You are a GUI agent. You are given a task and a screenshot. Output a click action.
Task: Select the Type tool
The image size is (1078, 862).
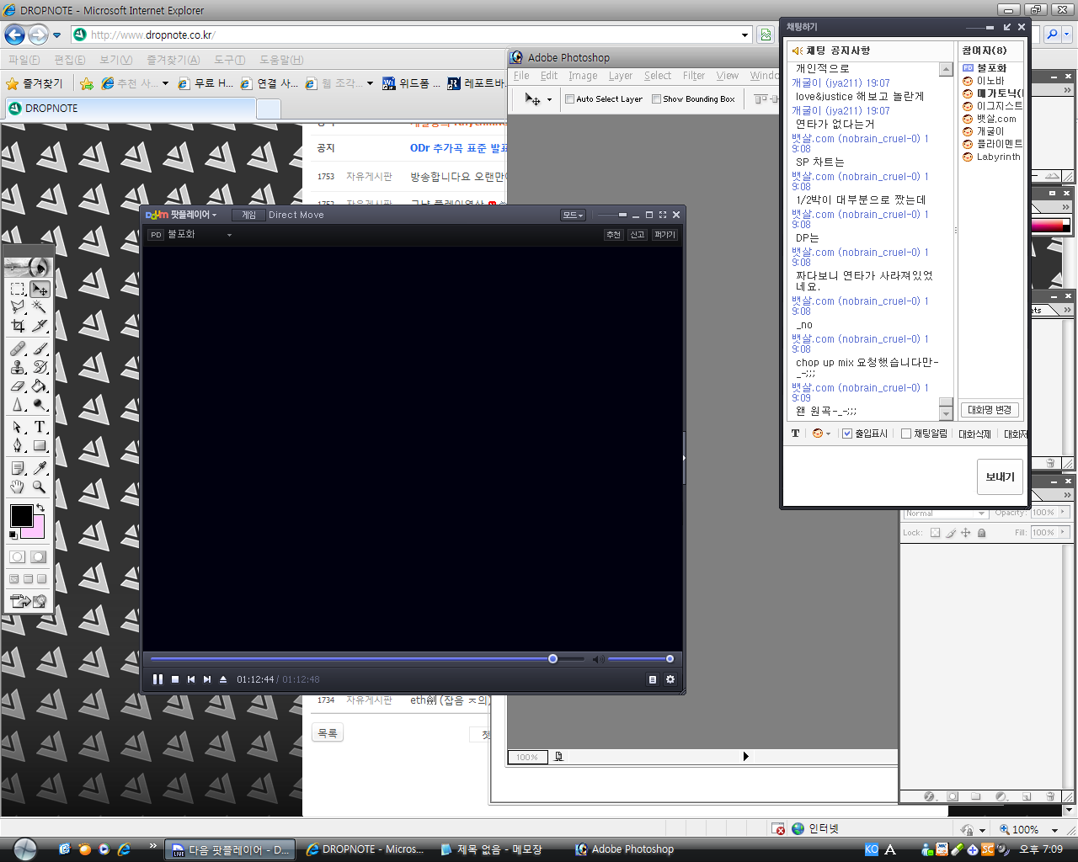[40, 427]
